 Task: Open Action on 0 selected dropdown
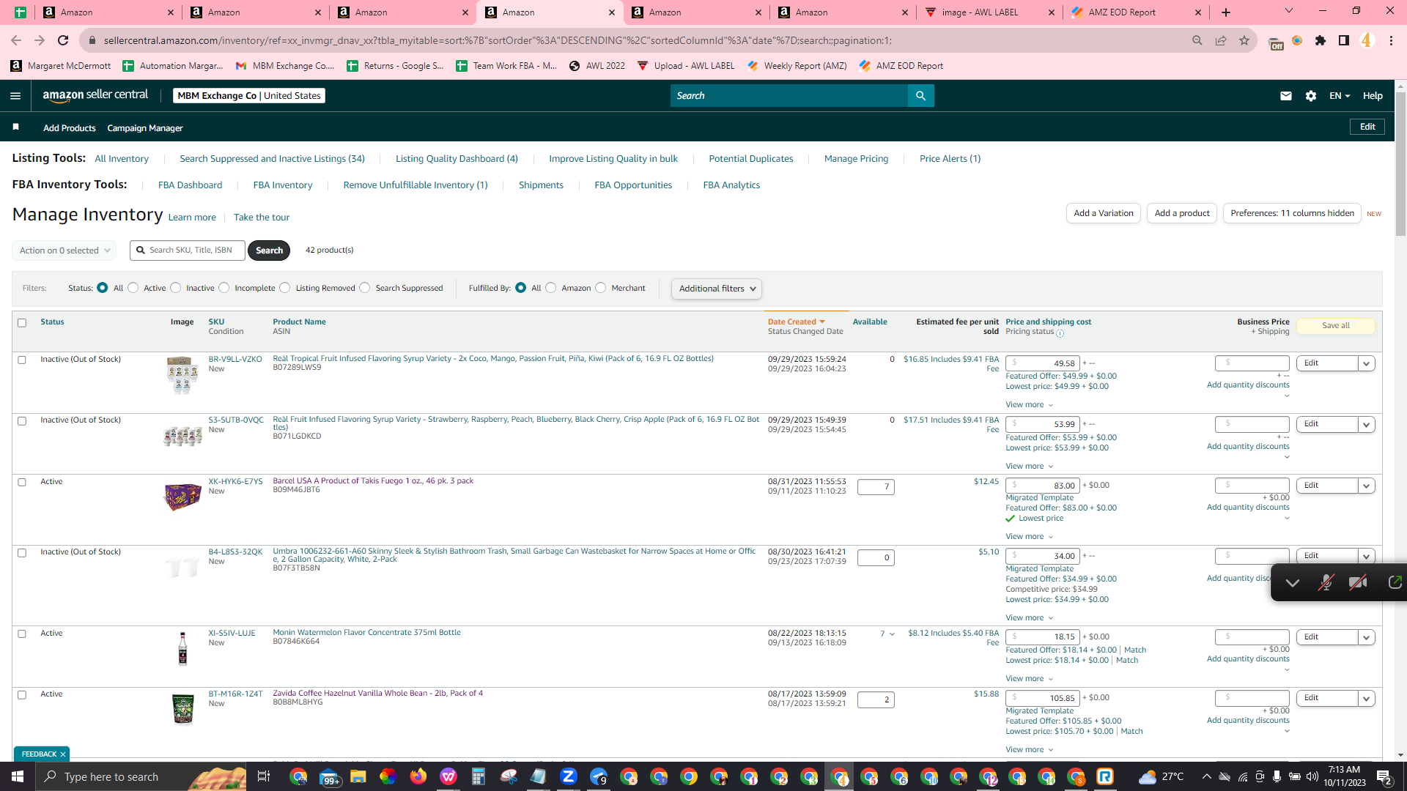coord(64,250)
